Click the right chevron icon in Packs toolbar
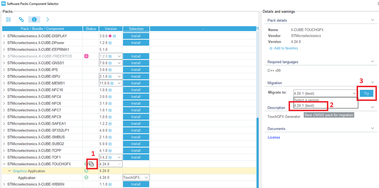Viewport: 379px width, 188px height. tap(48, 19)
